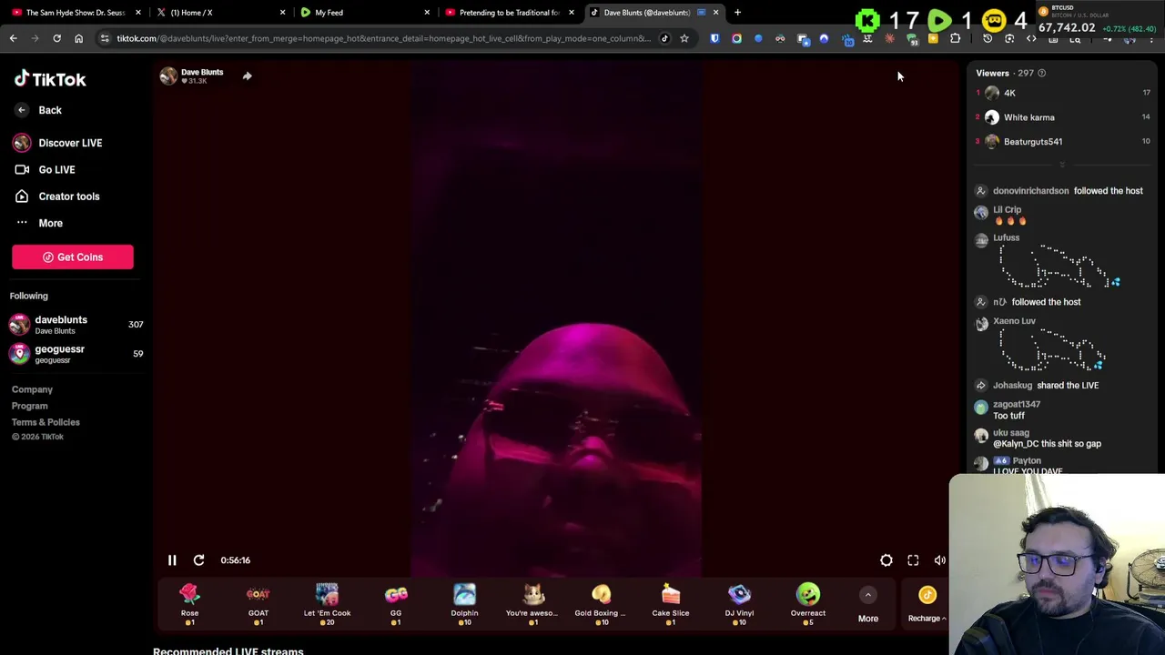
Task: Click Lil Crip username in chat
Action: click(x=1007, y=210)
